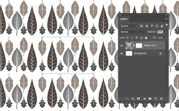Lock layer position
179x111 pixels.
point(137,38)
